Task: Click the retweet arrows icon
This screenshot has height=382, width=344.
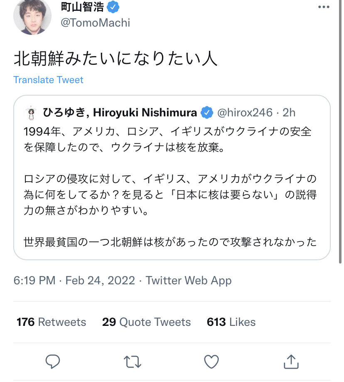Action: click(133, 361)
